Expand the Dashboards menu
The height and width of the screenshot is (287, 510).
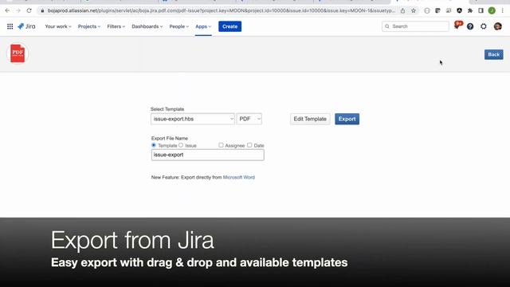(x=147, y=26)
